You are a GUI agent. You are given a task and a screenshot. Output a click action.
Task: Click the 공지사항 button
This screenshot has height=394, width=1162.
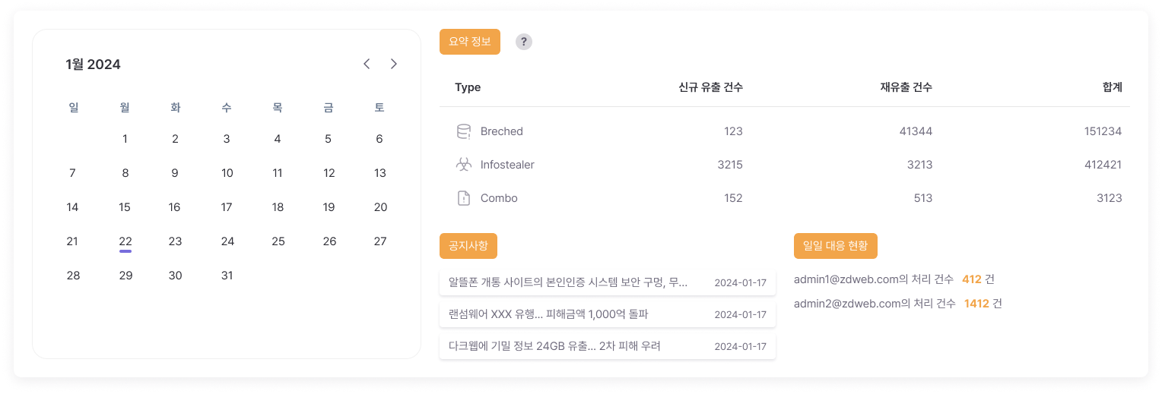[468, 246]
